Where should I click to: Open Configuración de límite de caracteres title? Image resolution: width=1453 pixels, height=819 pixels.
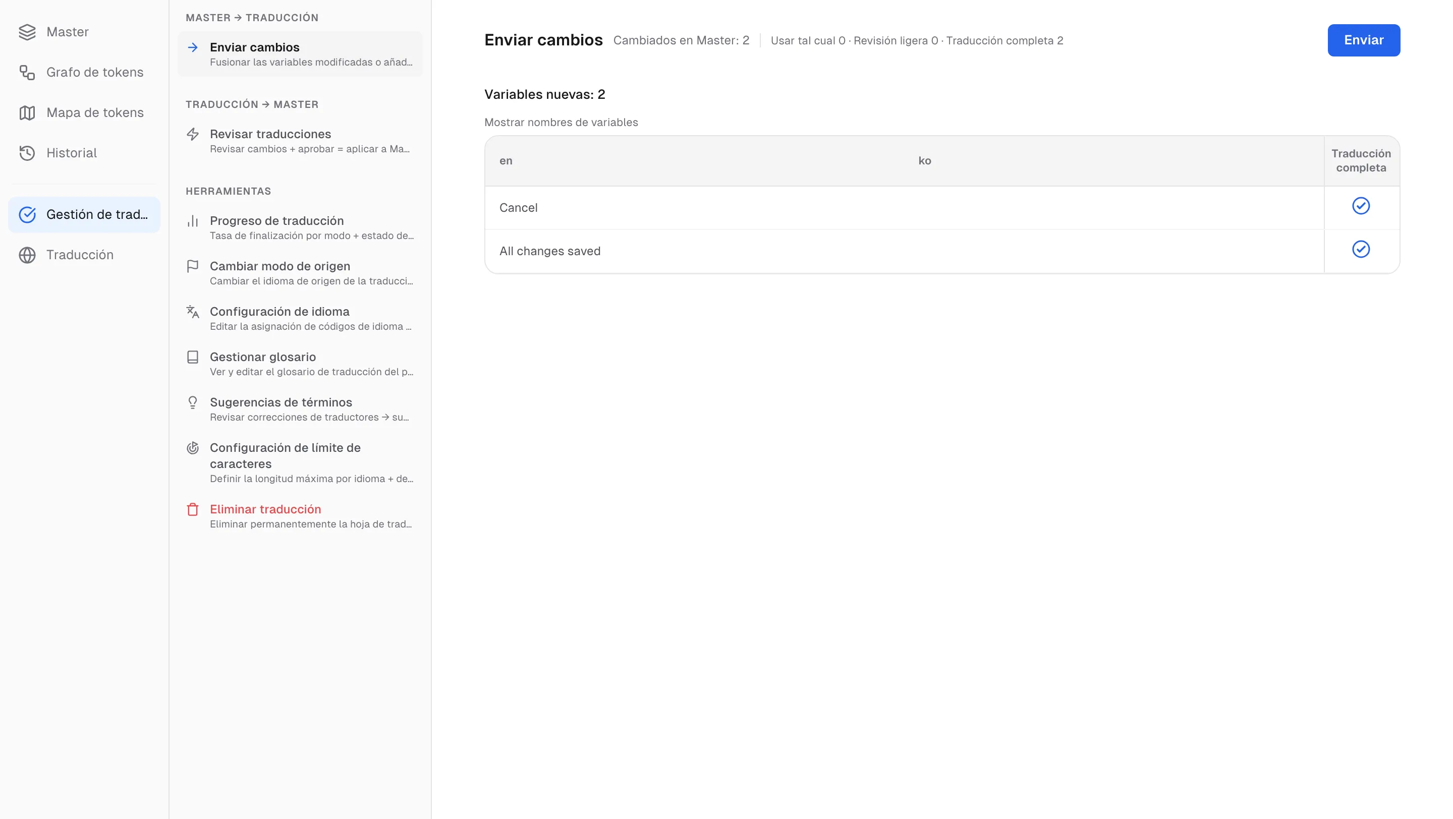pos(285,456)
